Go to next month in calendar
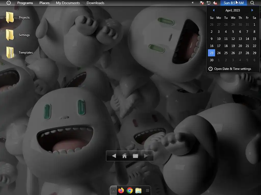The width and height of the screenshot is (261, 195). tap(252, 10)
